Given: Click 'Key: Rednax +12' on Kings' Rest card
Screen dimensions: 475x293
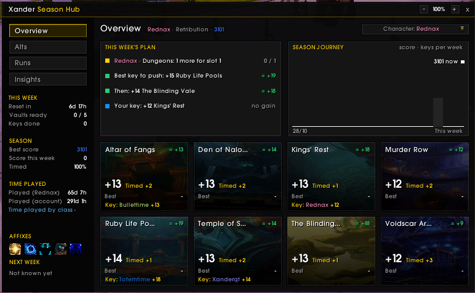Looking at the screenshot, I should pyautogui.click(x=316, y=205).
